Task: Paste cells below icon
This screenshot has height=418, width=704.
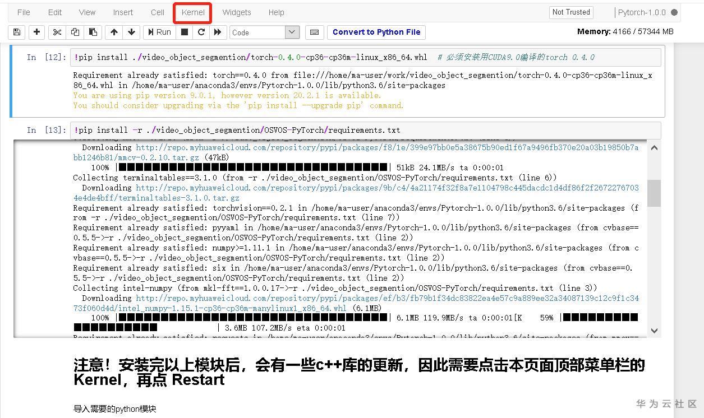Action: 93,32
